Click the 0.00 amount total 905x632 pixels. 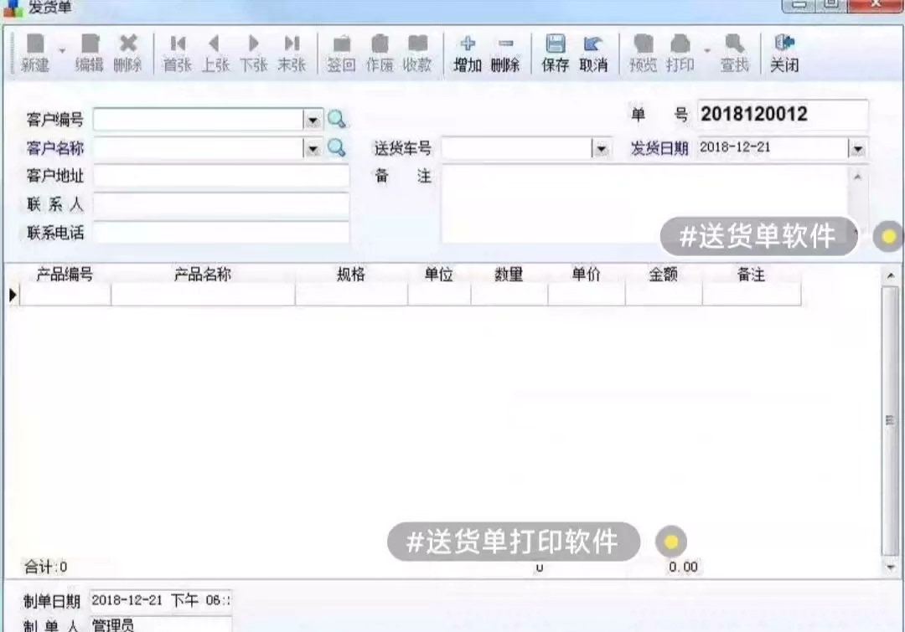(683, 568)
